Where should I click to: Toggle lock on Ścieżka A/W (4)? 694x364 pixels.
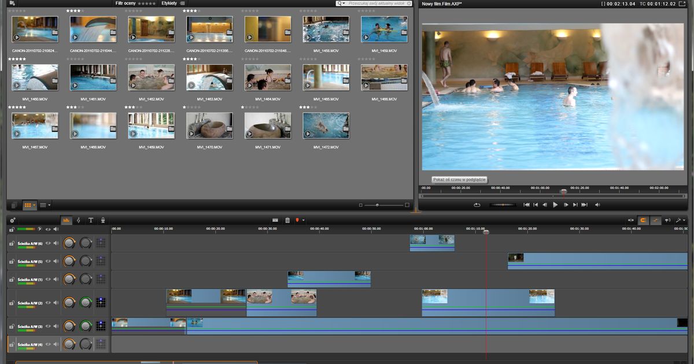(x=12, y=344)
